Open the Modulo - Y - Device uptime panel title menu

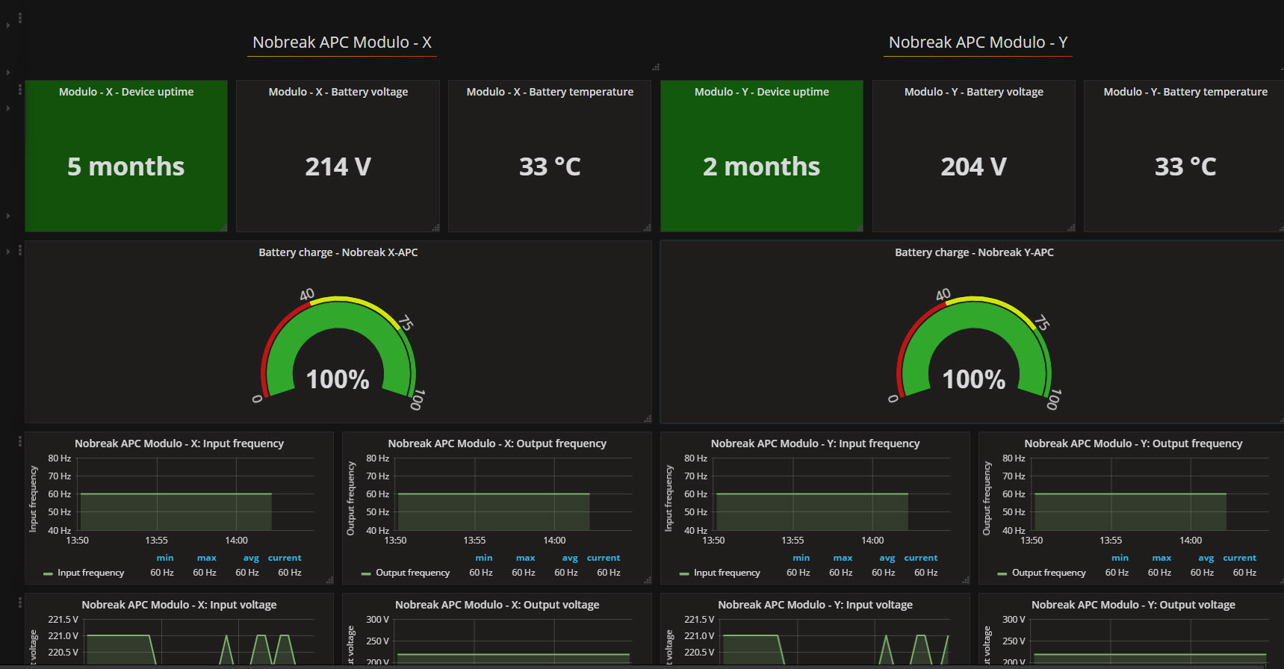pyautogui.click(x=762, y=92)
